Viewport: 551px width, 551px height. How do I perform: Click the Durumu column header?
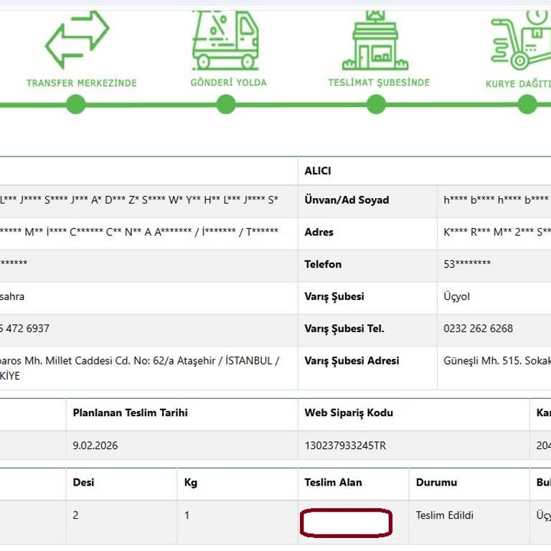point(436,482)
